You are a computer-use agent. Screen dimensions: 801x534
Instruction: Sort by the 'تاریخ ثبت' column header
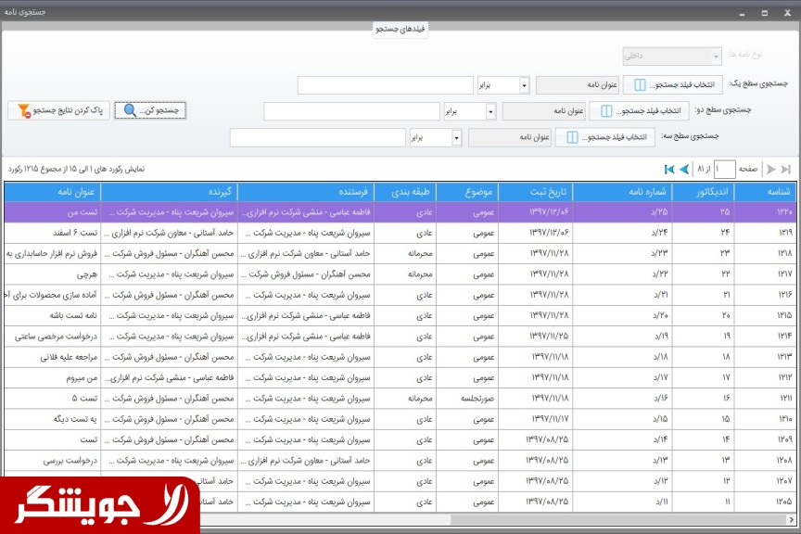point(535,192)
